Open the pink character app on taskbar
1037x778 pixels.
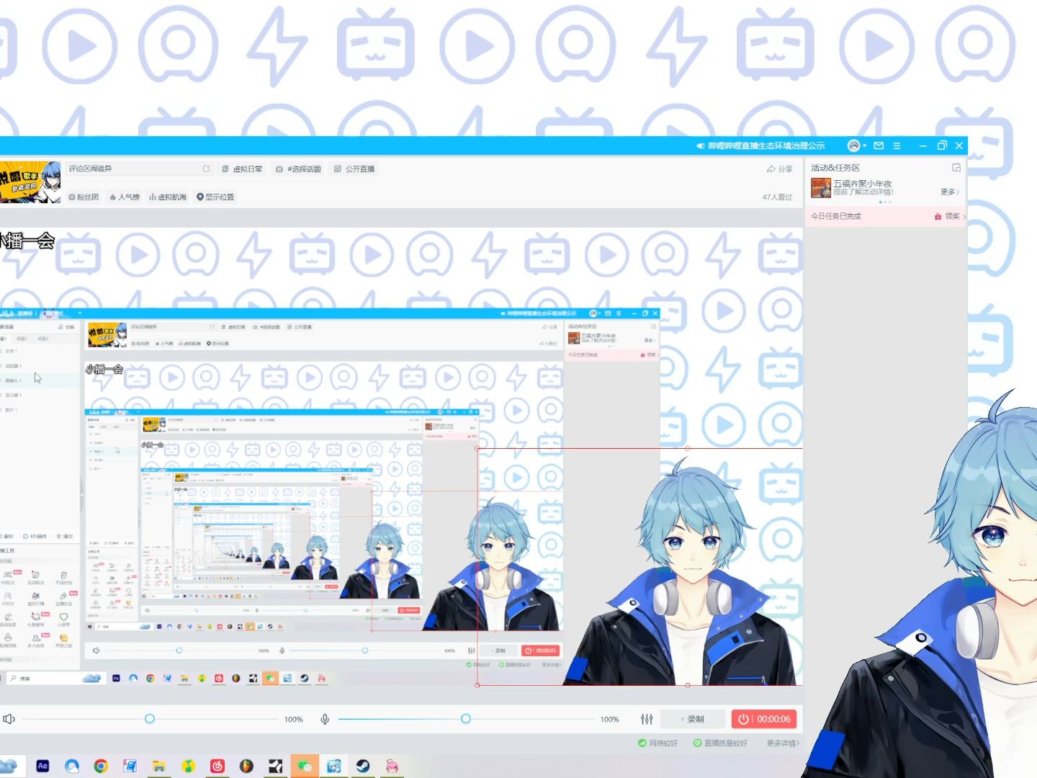click(392, 766)
